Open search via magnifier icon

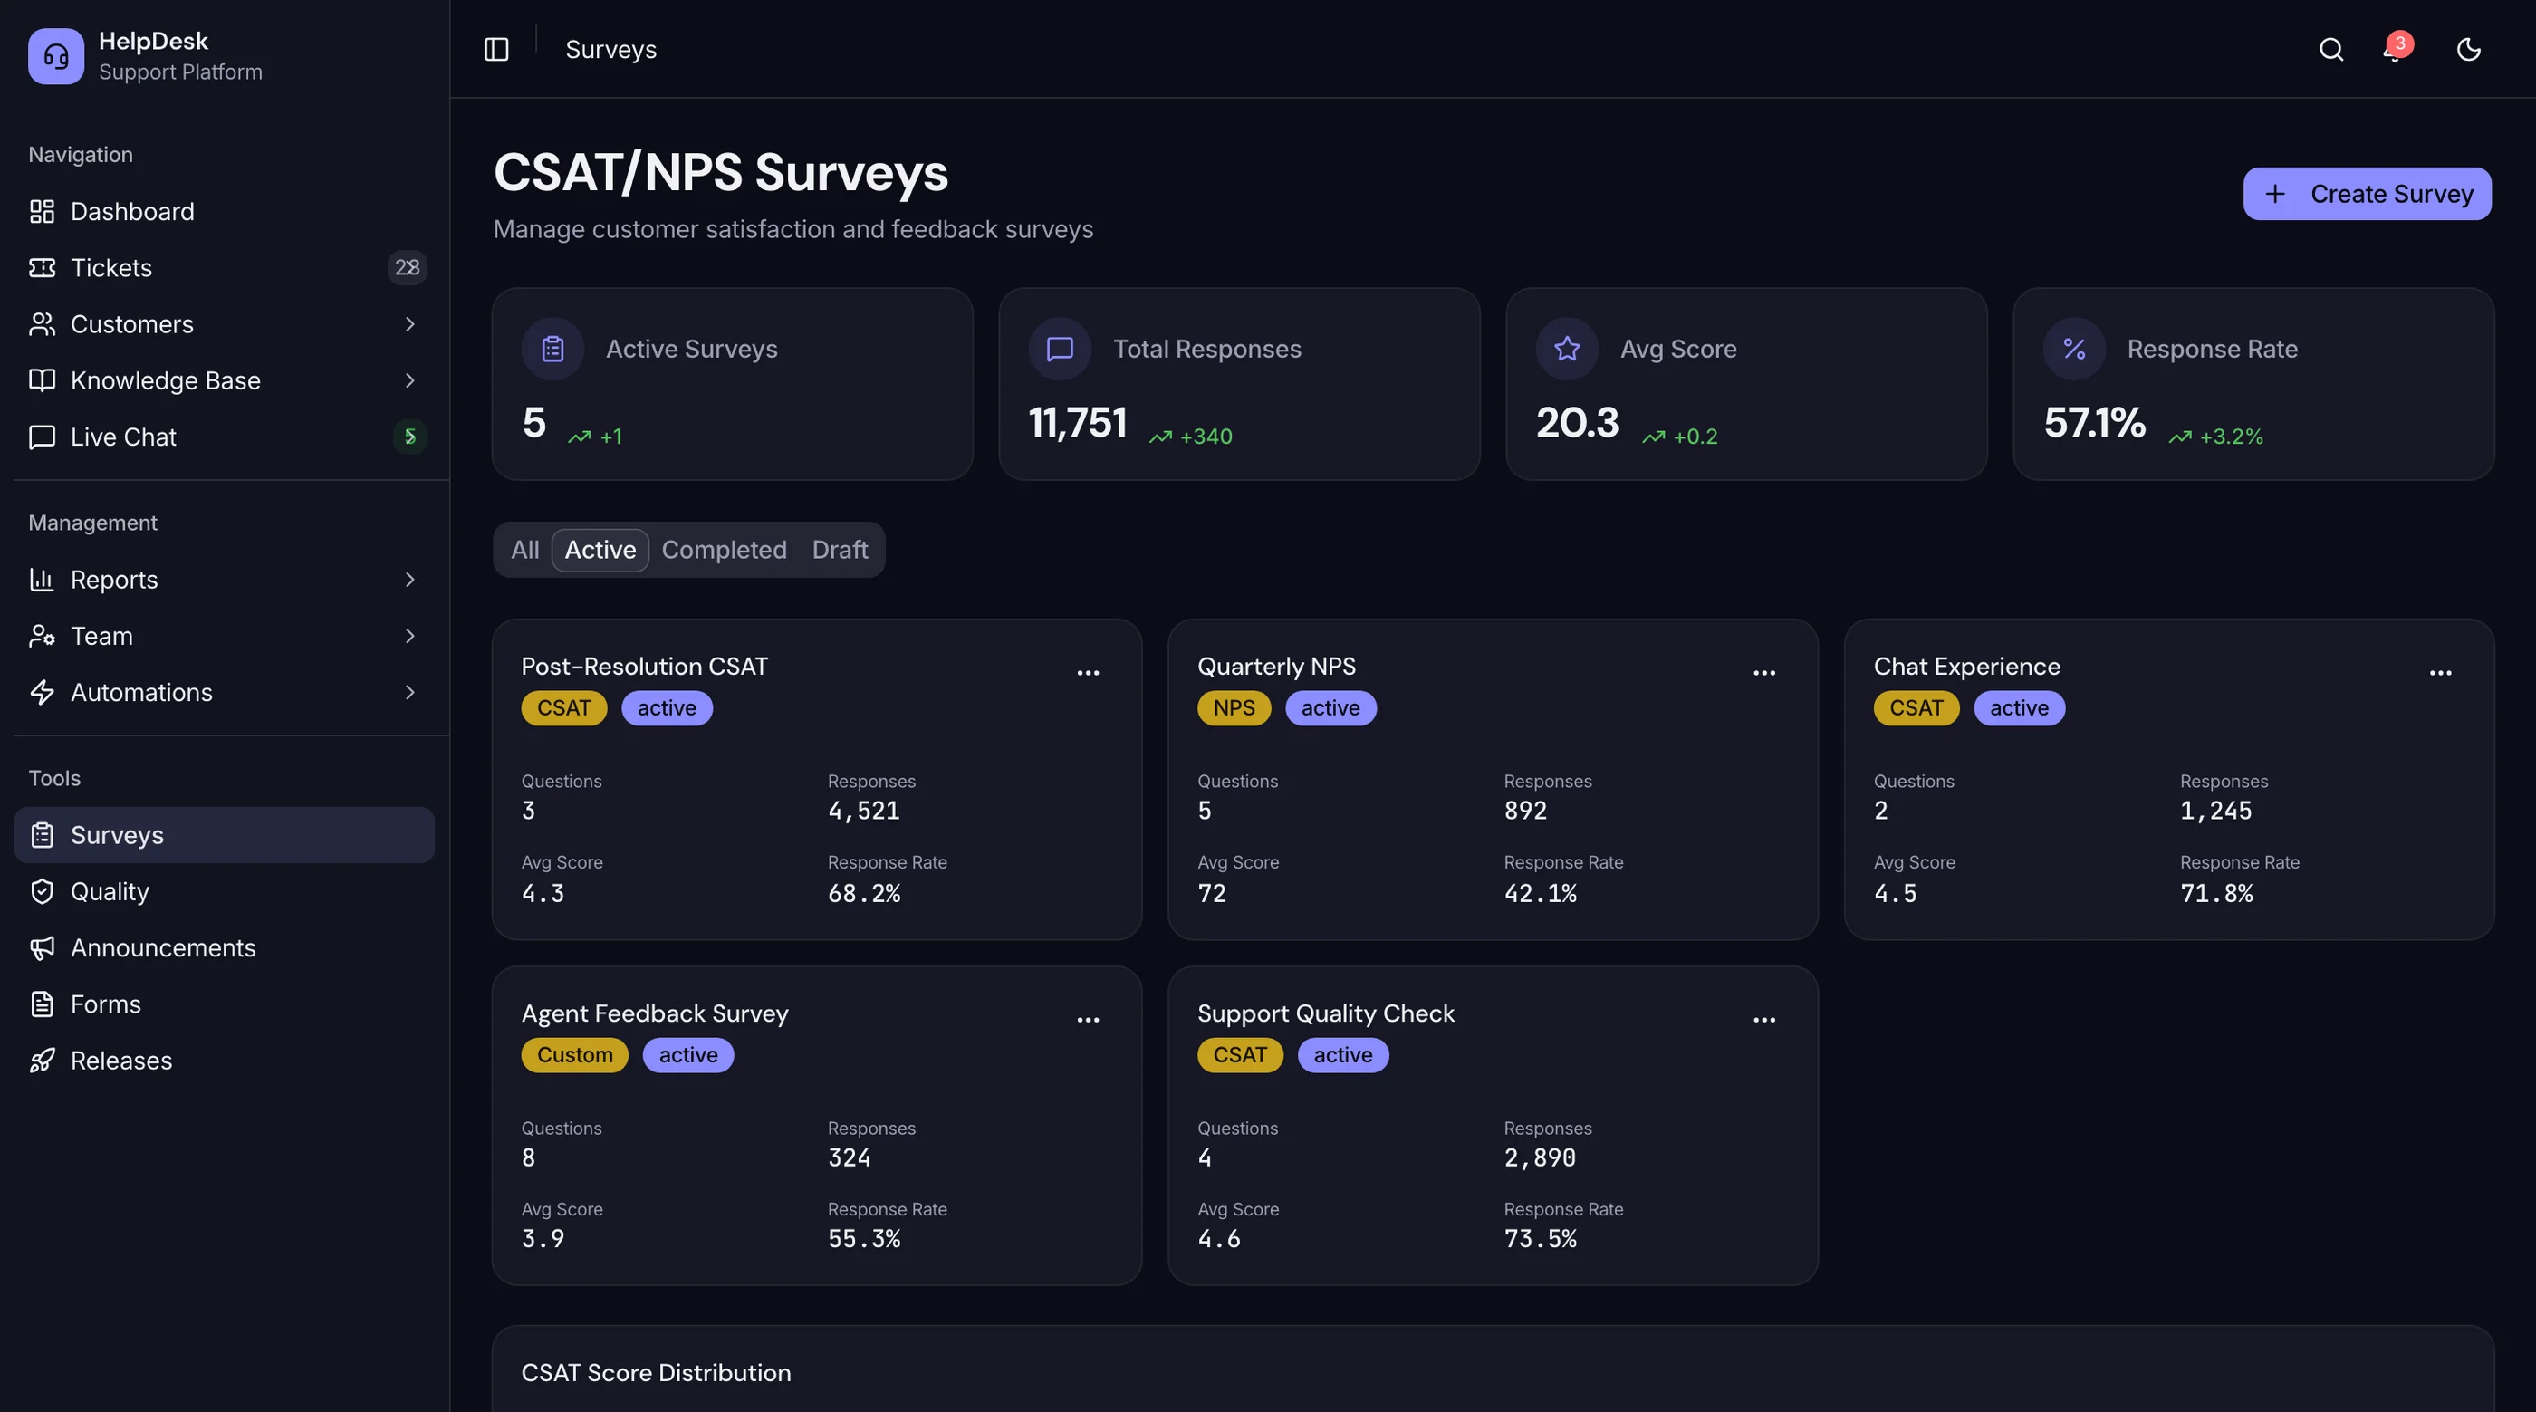(2330, 49)
